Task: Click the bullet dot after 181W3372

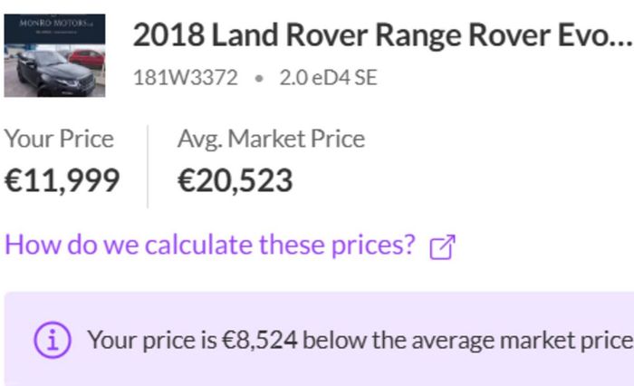Action: tap(259, 78)
